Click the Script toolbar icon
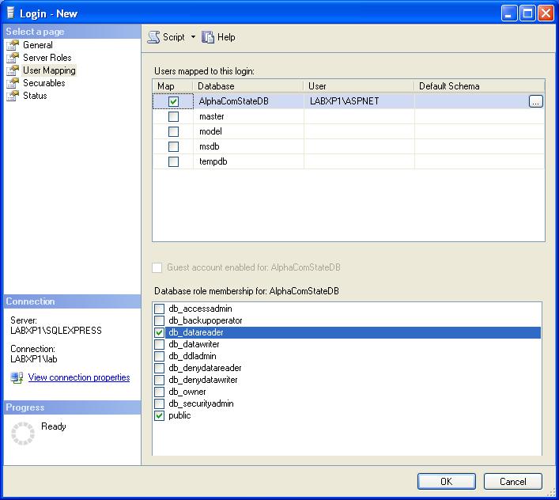Viewport: 559px width, 500px height. (x=154, y=37)
